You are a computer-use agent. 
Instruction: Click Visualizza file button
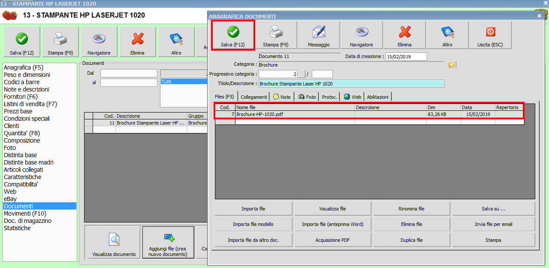(332, 209)
